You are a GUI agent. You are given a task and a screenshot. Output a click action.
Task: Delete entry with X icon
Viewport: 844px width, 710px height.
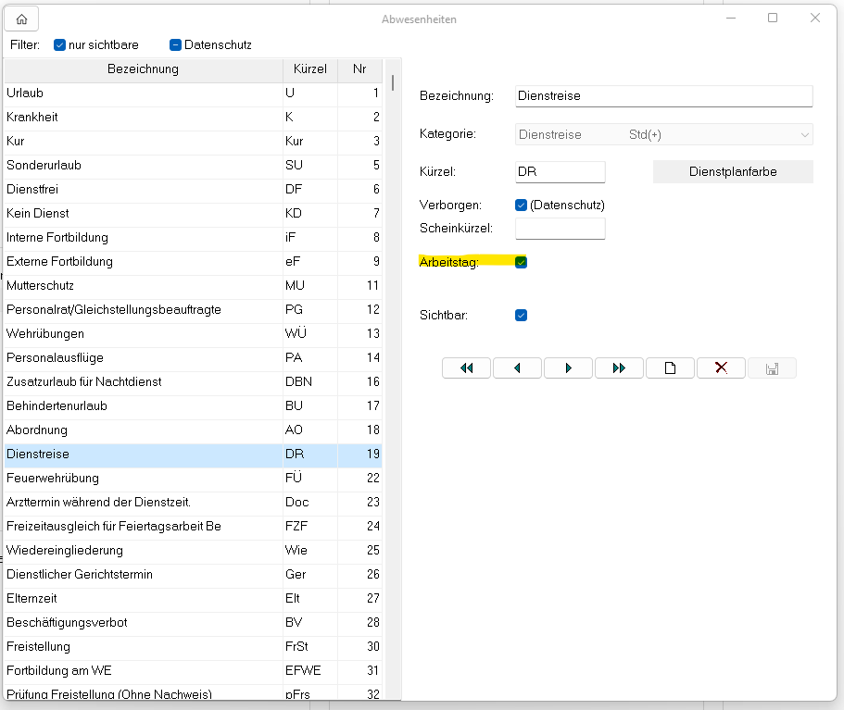pyautogui.click(x=721, y=368)
